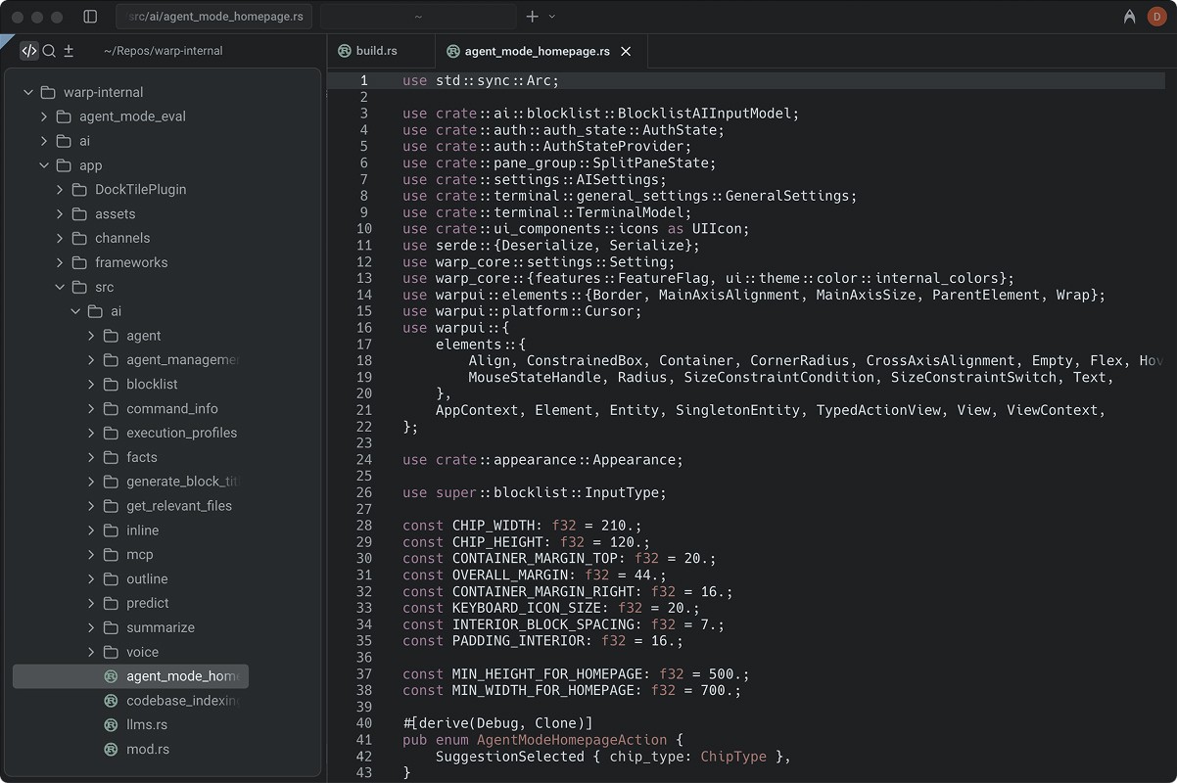Image resolution: width=1177 pixels, height=783 pixels.
Task: Open the Warp AI agent icon
Action: pyautogui.click(x=1130, y=17)
